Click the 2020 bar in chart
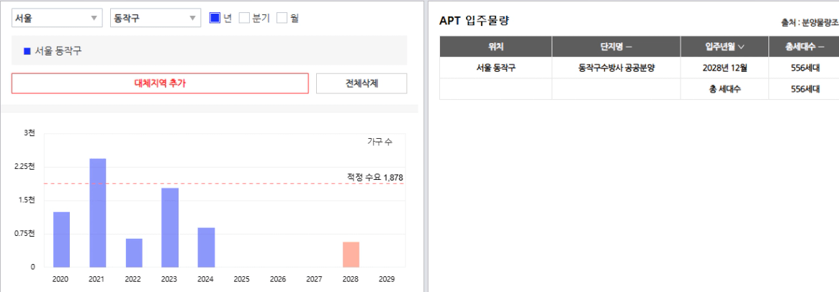The width and height of the screenshot is (839, 292). (x=61, y=239)
